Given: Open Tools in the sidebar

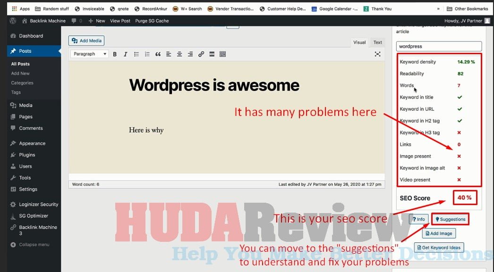Looking at the screenshot, I should tap(34, 178).
